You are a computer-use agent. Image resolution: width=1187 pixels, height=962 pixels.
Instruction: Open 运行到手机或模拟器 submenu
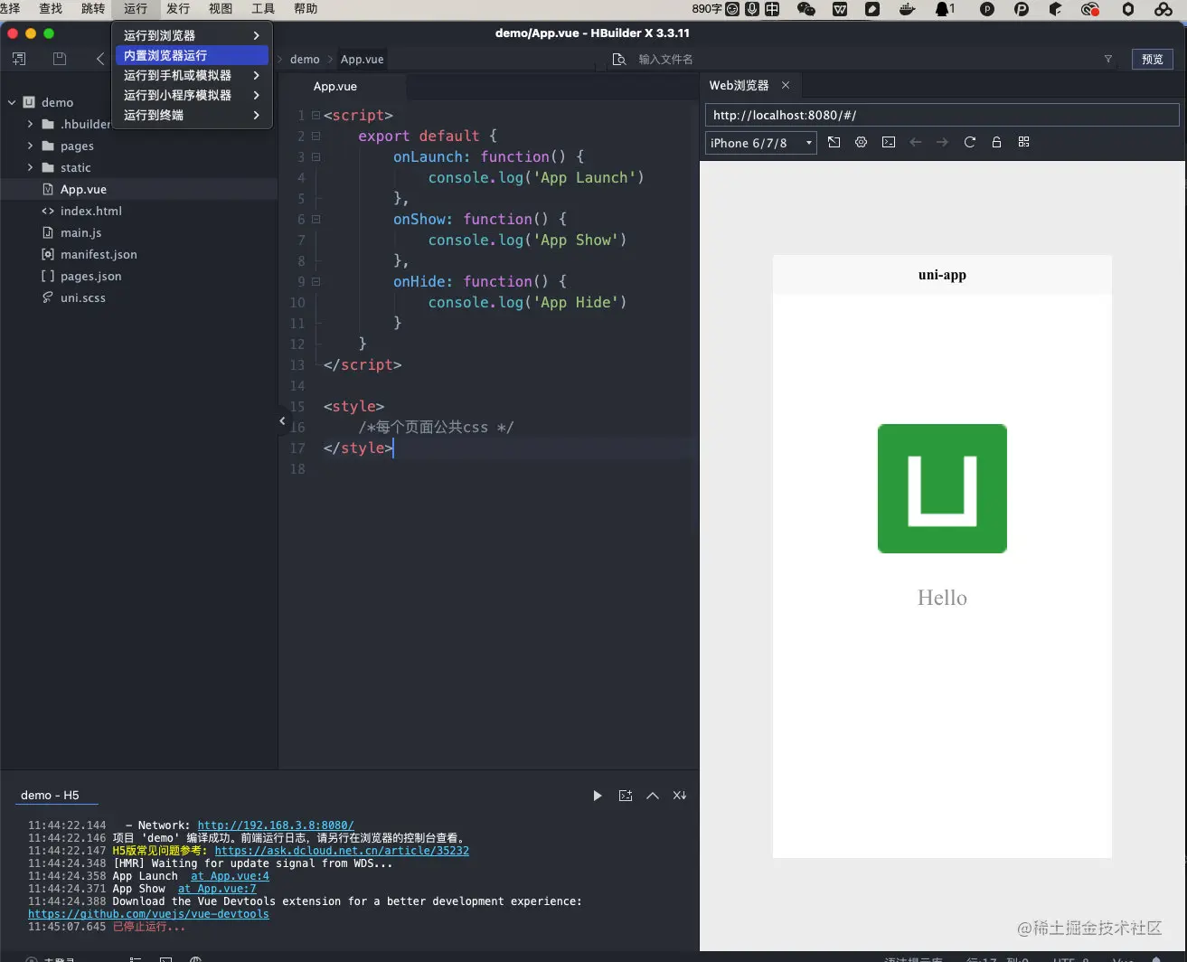coord(192,75)
